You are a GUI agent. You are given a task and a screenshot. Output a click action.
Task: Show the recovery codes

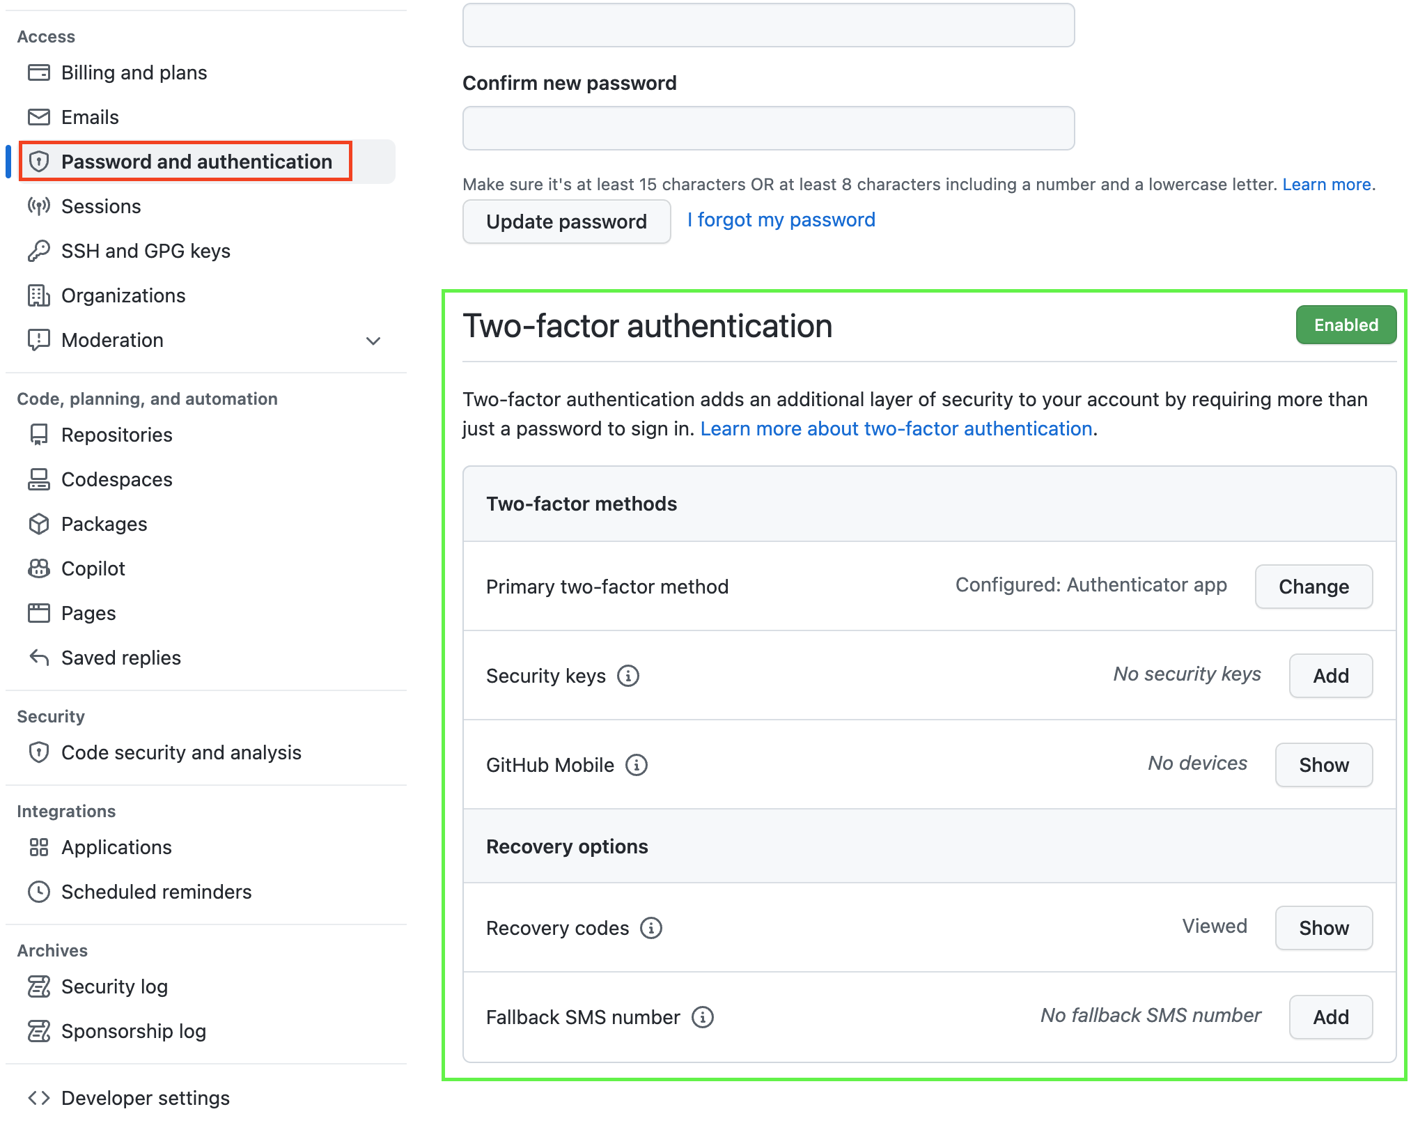point(1323,928)
